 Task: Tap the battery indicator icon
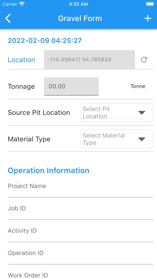(x=150, y=4)
